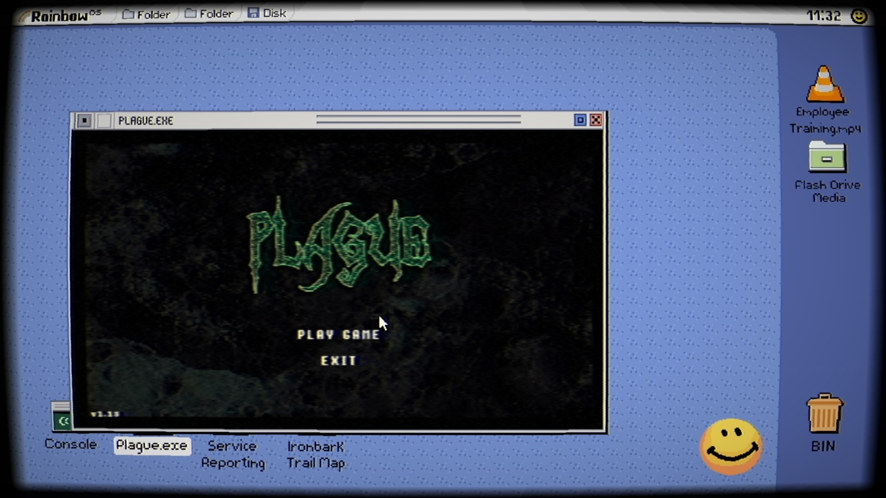886x498 pixels.
Task: Select PLAY GAME in the Plague menu
Action: 338,334
